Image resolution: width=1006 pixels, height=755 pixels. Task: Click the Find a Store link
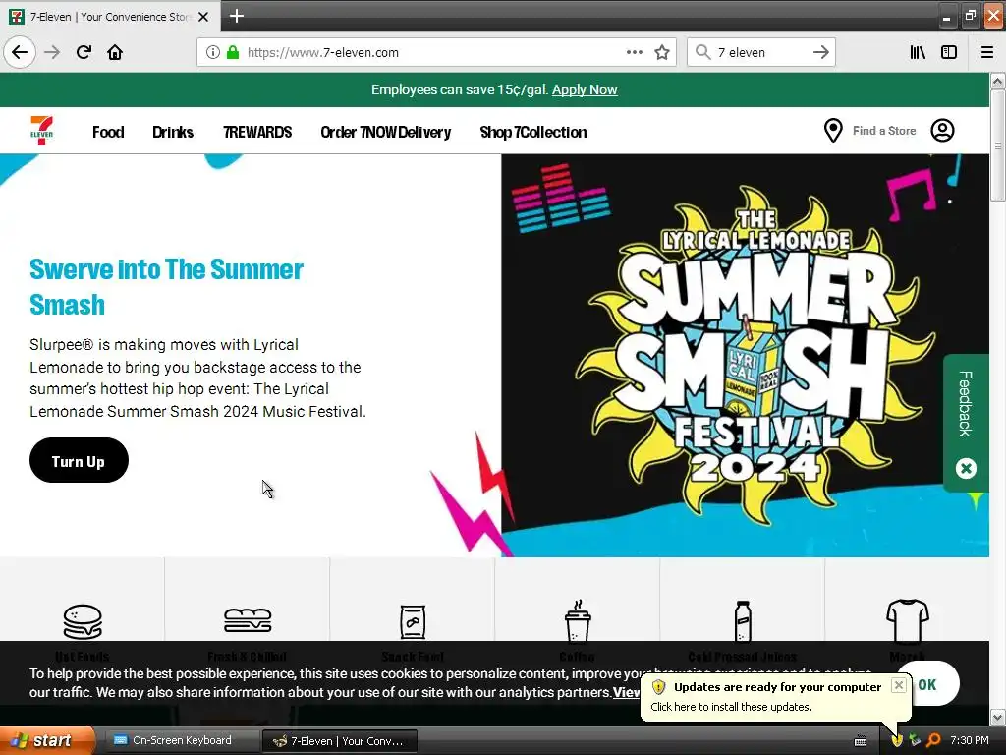click(x=884, y=131)
